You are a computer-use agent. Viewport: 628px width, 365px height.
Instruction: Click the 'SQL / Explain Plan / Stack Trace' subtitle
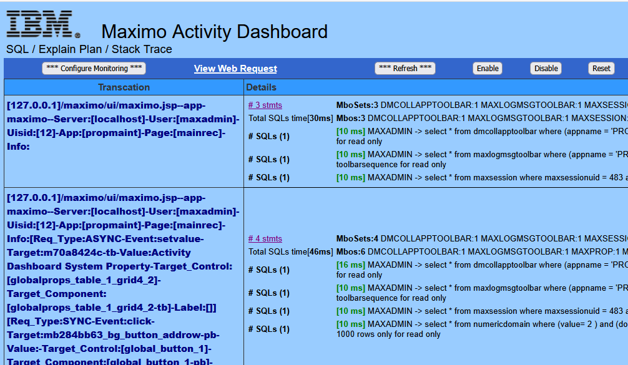pos(89,49)
